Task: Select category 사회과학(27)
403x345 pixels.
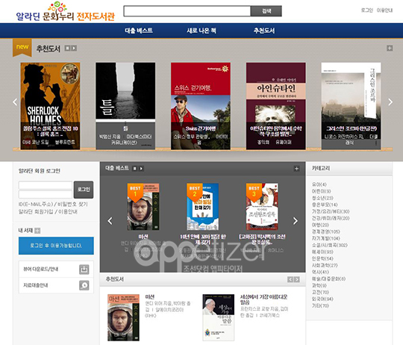Action: pyautogui.click(x=325, y=265)
